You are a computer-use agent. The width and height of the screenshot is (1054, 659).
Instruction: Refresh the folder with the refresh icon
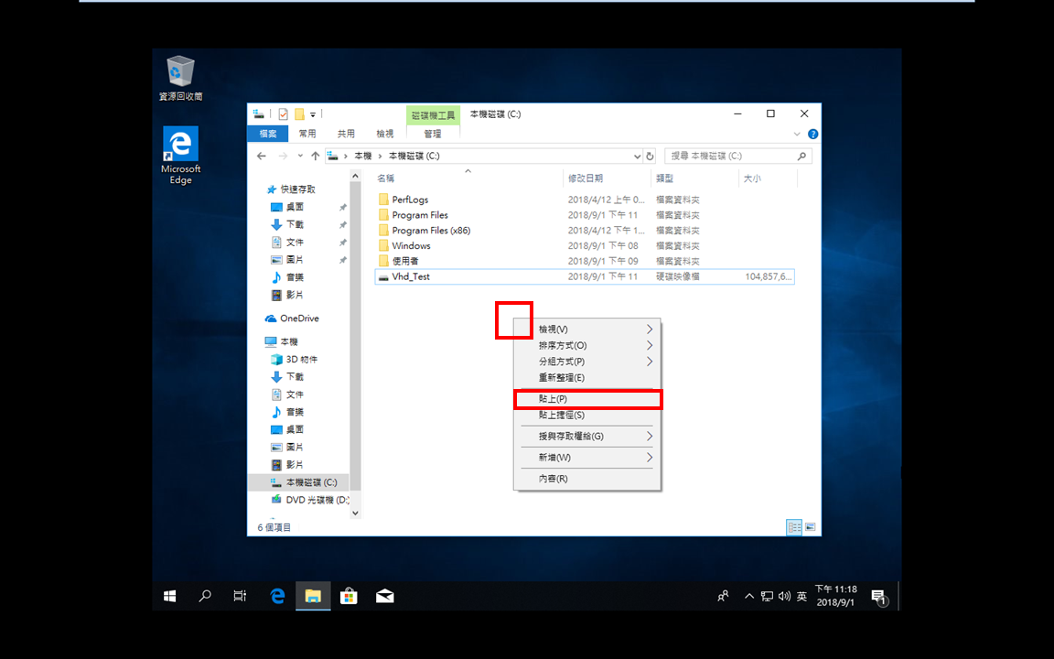[650, 156]
